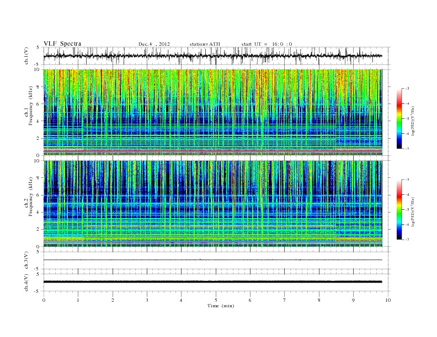Image resolution: width=437 pixels, height=337 pixels.
Task: Click the "1" label on the time axis
Action: click(x=78, y=300)
